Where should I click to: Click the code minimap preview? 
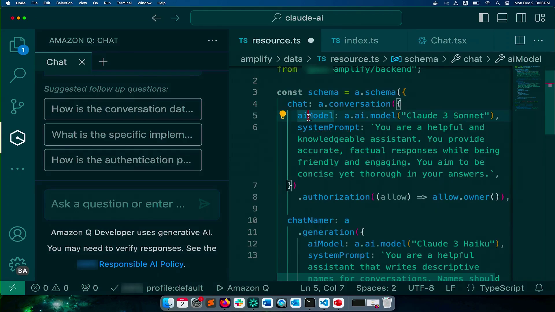click(x=528, y=88)
